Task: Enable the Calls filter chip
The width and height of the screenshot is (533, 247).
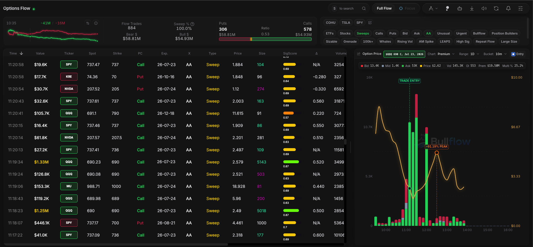Action: click(x=379, y=33)
